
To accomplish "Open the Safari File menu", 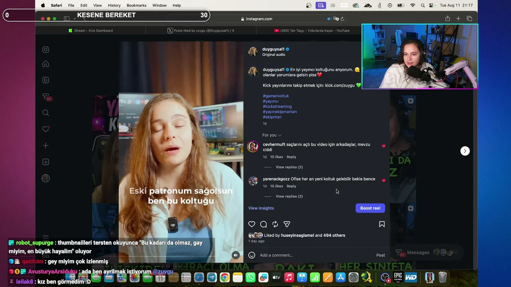I will pos(71,5).
